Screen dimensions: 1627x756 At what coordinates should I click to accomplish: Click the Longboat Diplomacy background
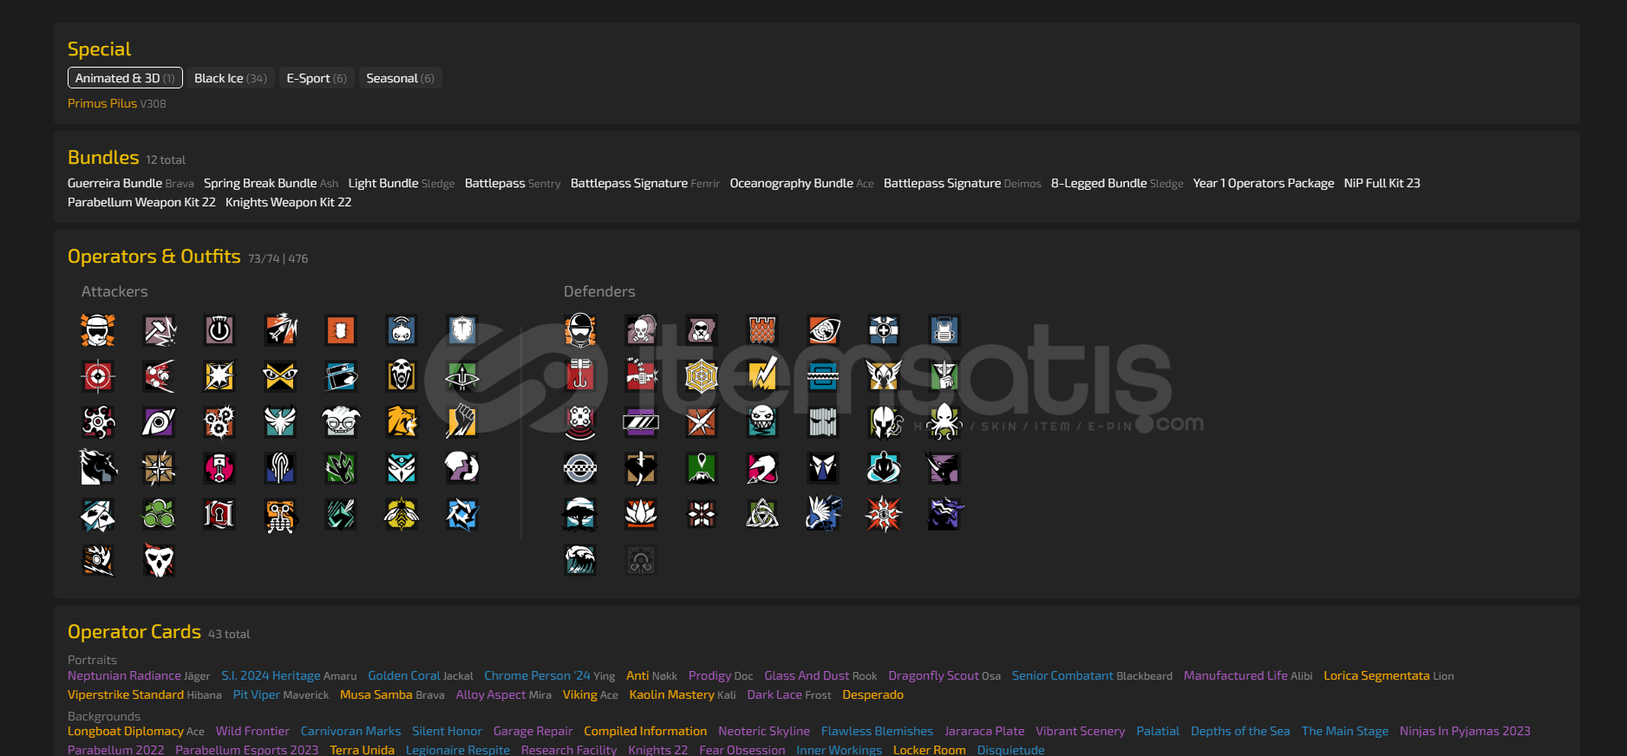pyautogui.click(x=136, y=731)
